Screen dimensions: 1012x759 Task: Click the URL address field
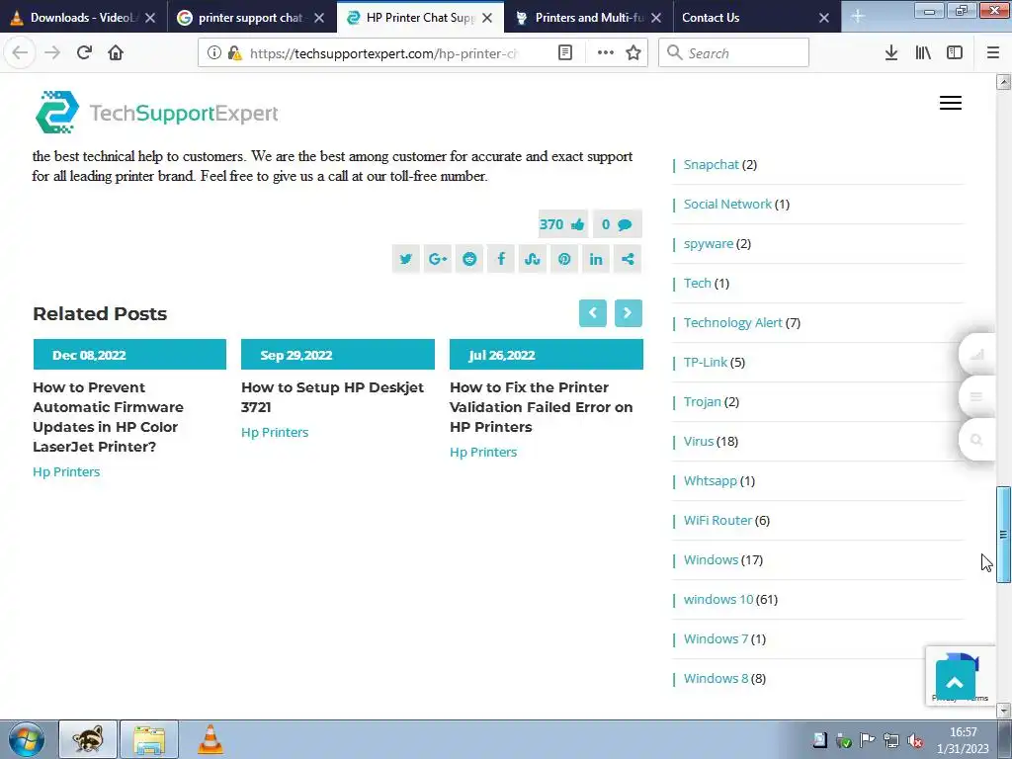tap(383, 53)
